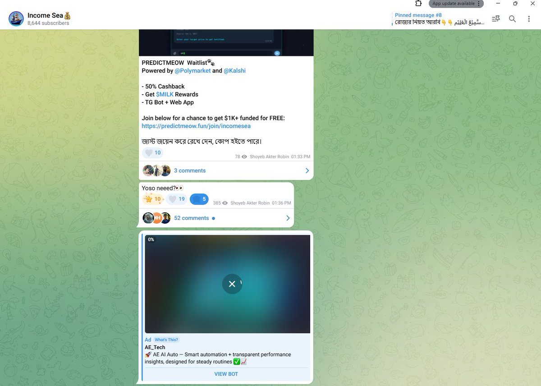Click the extensions puzzle icon in title bar
Viewport: 541px width, 386px height.
(x=418, y=4)
